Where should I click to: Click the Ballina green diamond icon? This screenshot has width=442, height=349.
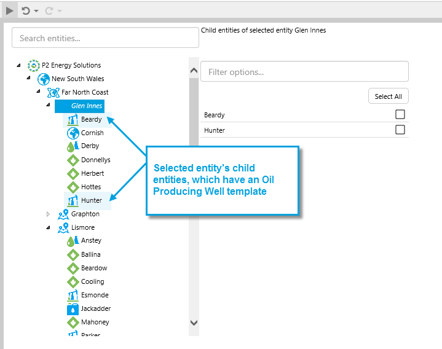coord(73,255)
